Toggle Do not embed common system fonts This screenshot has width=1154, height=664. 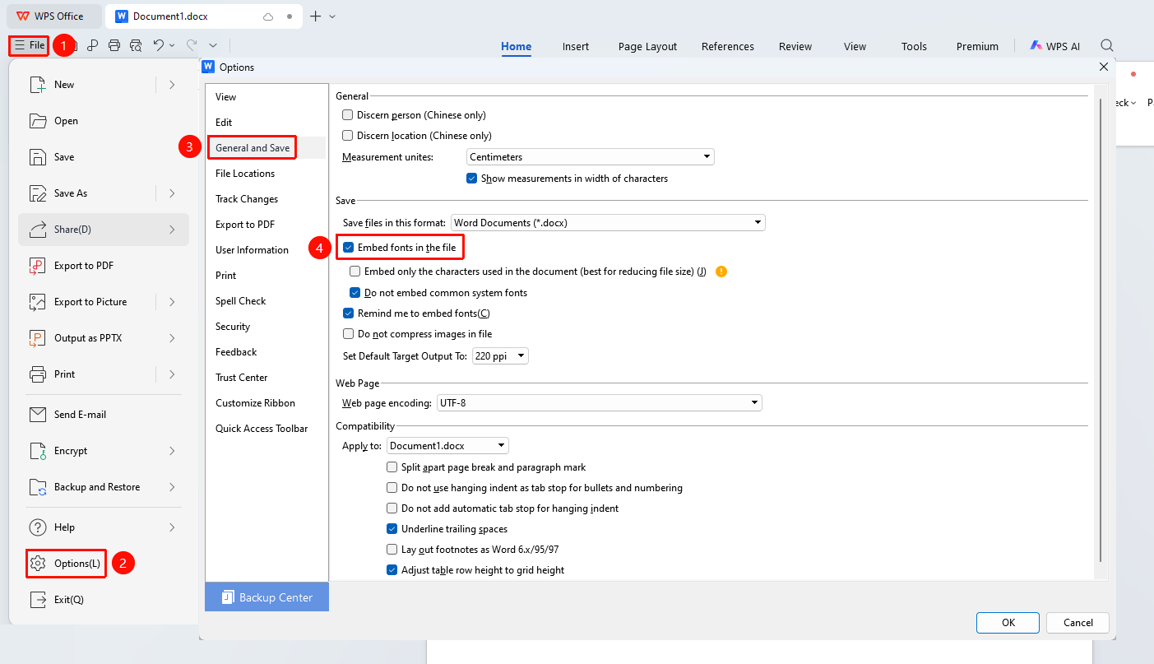coord(355,293)
